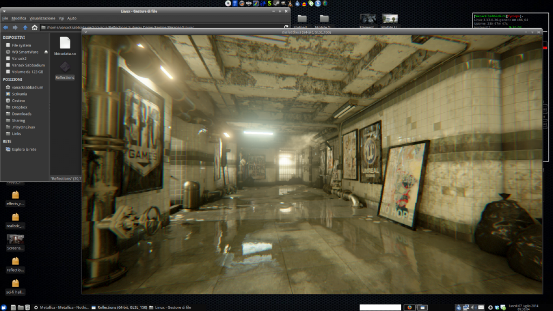Click the green S icon in top dock
553x311 pixels.
pos(270,3)
